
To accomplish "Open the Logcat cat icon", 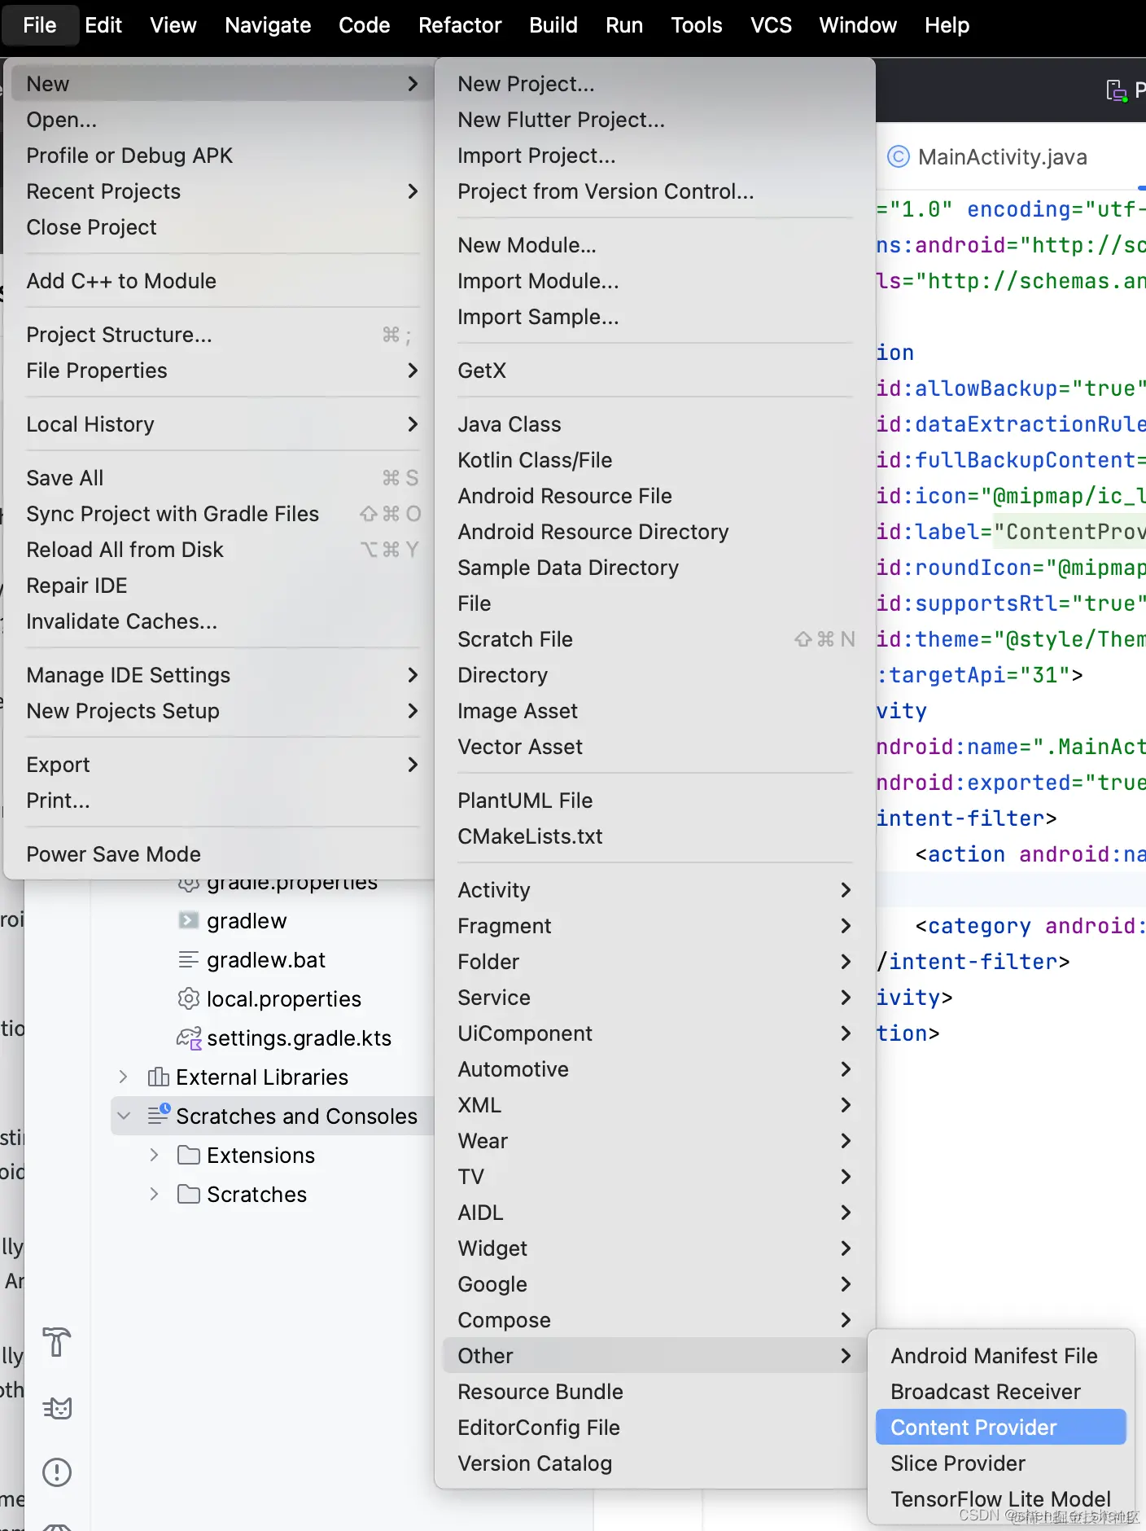I will [x=57, y=1407].
